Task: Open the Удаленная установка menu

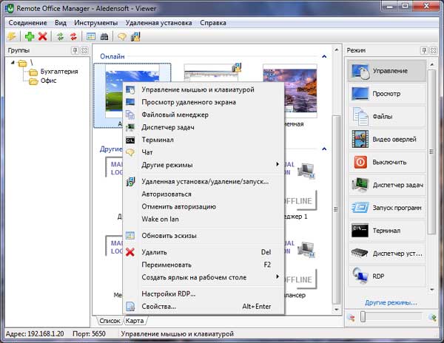Action: tap(159, 23)
